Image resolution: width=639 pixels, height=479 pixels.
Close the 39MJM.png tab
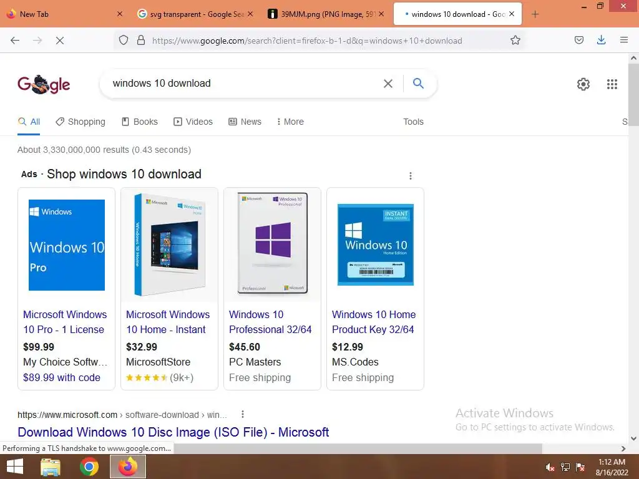click(381, 14)
